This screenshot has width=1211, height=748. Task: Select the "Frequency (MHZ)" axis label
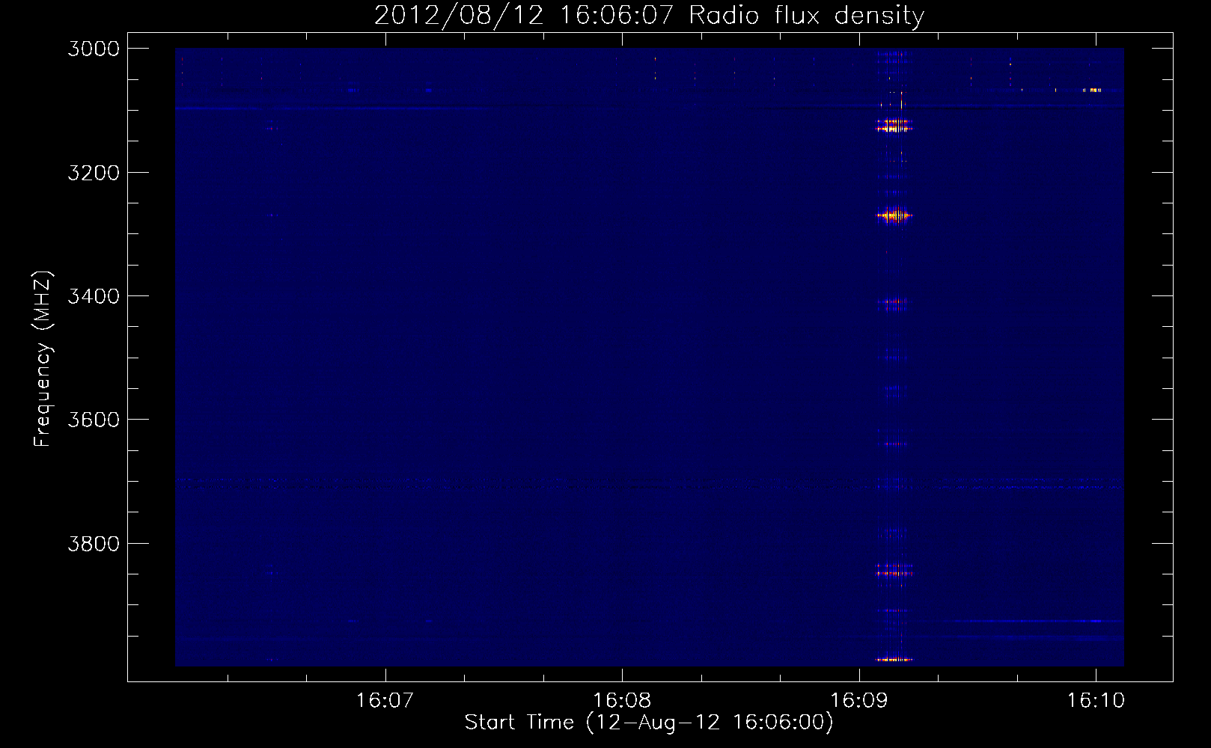(43, 359)
